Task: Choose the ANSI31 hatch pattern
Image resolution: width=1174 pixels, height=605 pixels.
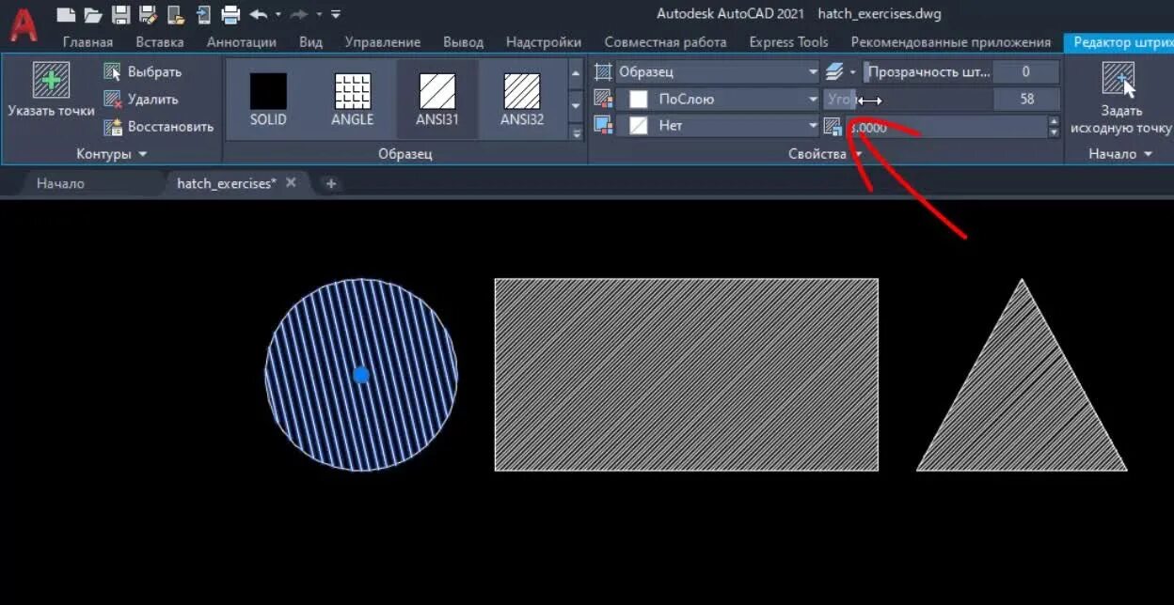Action: [x=436, y=100]
